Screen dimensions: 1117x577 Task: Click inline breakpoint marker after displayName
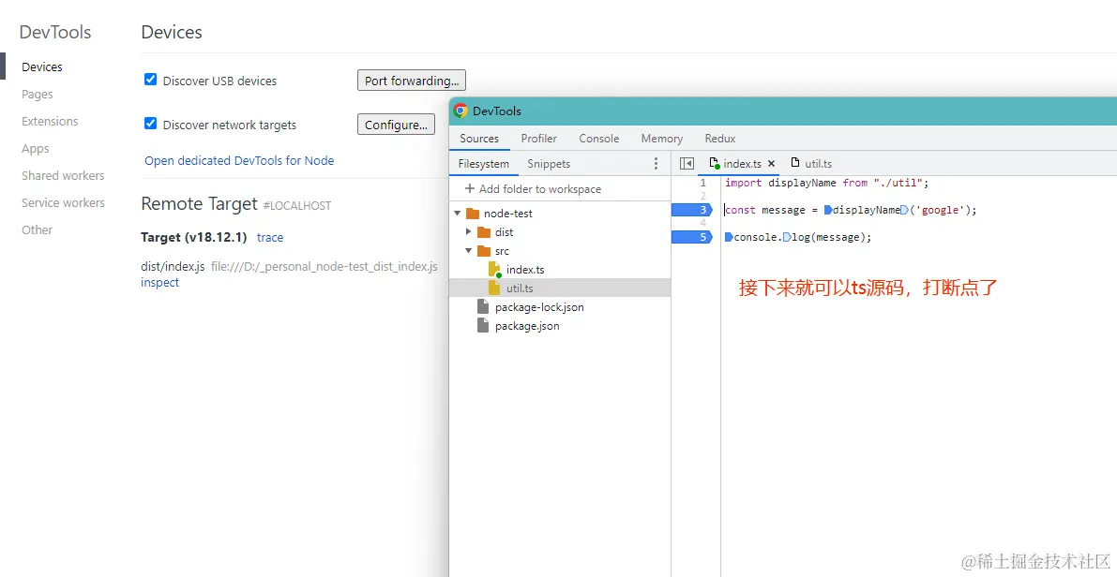tap(903, 210)
